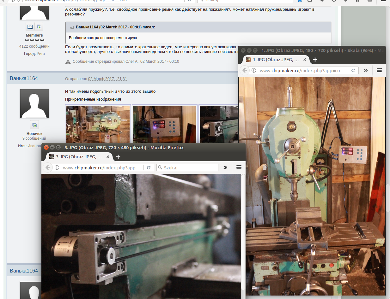Close the 1.JPG Firefox window
390x299 pixels.
pyautogui.click(x=243, y=50)
